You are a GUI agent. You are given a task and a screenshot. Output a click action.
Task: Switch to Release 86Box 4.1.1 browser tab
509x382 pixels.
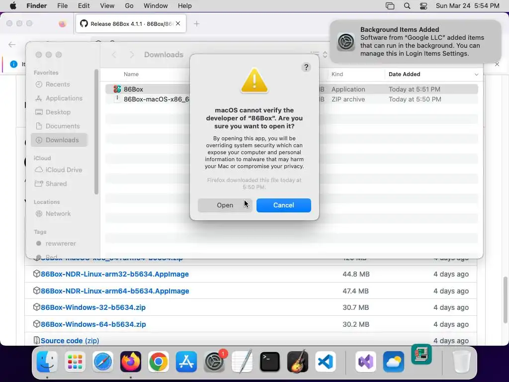[x=131, y=24]
